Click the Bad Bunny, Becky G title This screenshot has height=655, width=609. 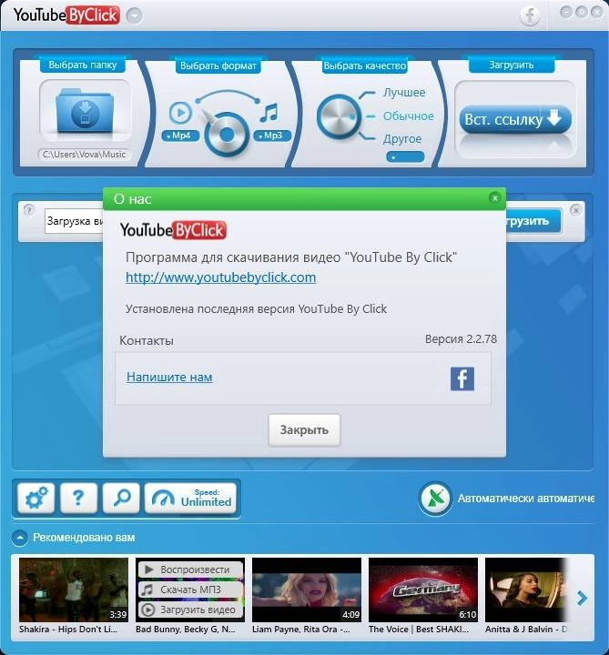click(x=186, y=630)
